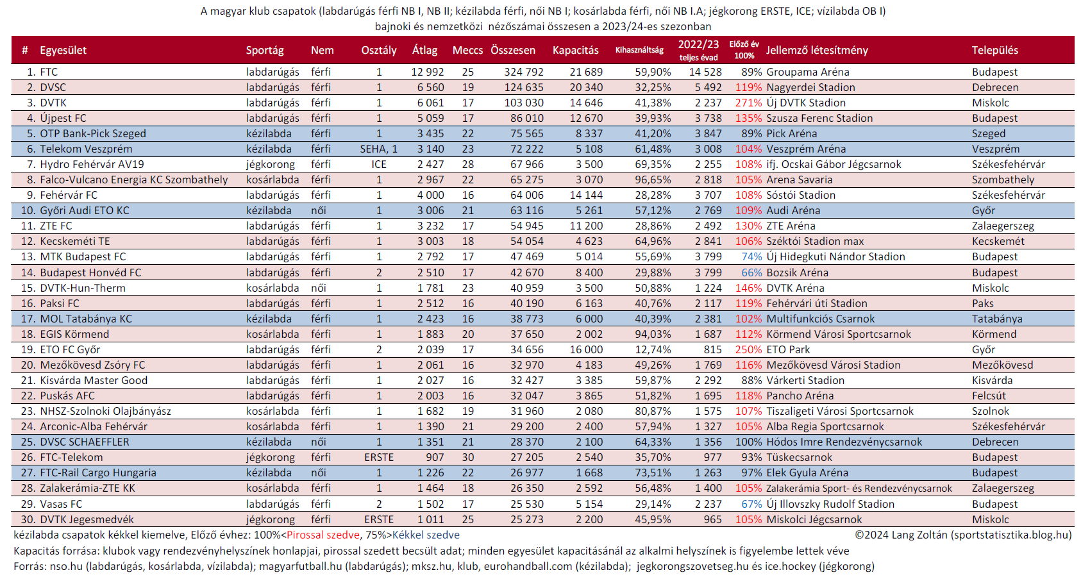Select the Bozsik Aréna venue cell

click(x=797, y=272)
